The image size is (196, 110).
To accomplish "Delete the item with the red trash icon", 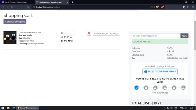I will 89,33.
